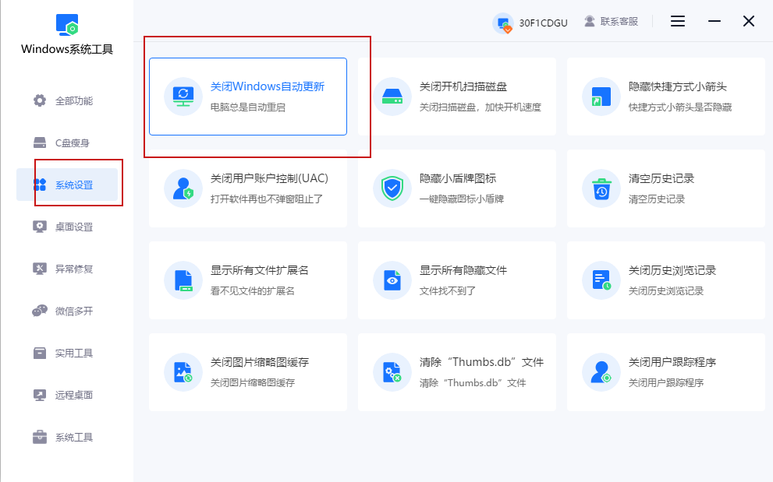Click the 关闭用户跟踪程序 user icon
Viewport: 773px width, 482px height.
tap(601, 372)
